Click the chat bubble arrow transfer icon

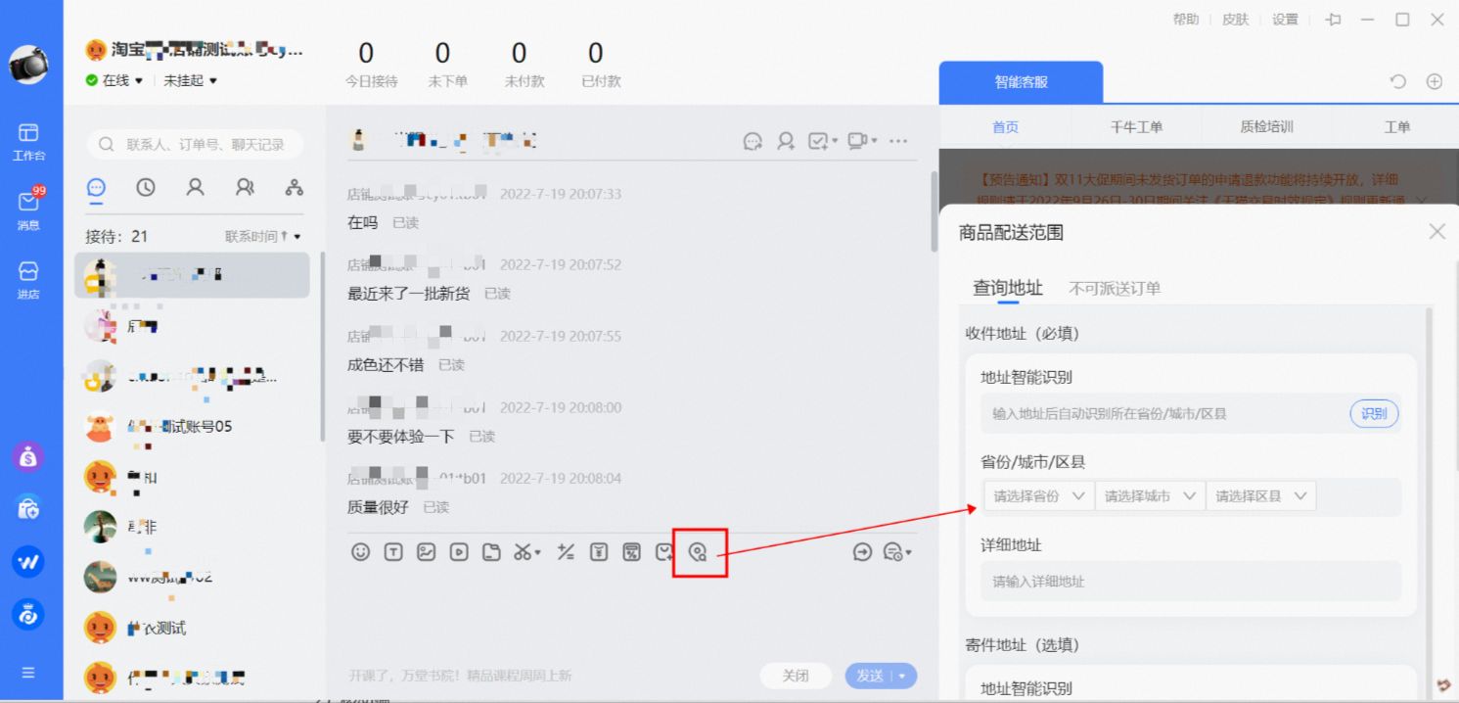pyautogui.click(x=862, y=552)
